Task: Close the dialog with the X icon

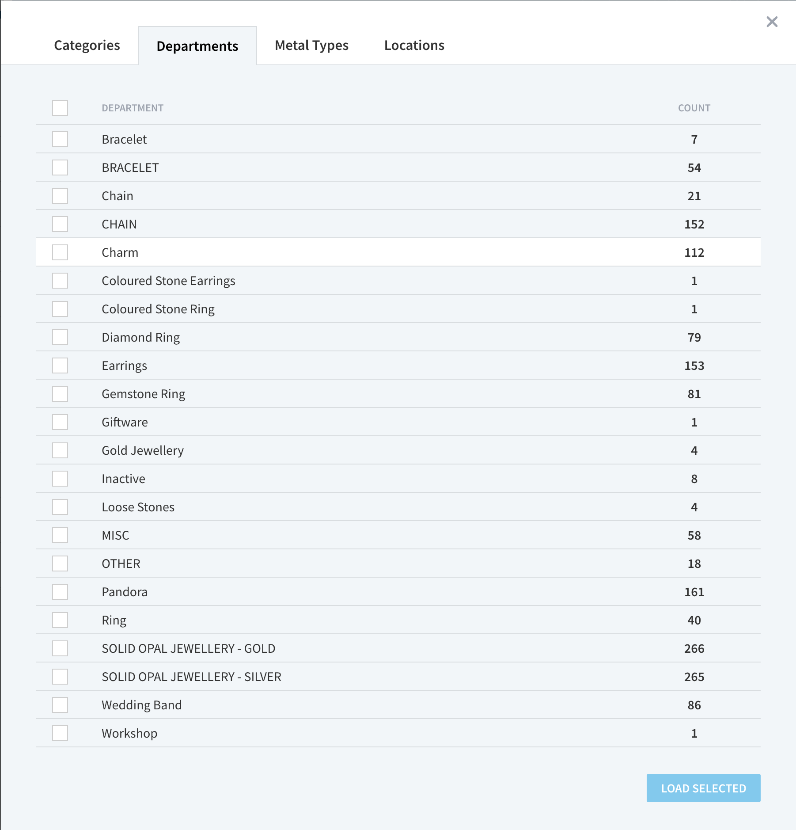Action: [772, 22]
